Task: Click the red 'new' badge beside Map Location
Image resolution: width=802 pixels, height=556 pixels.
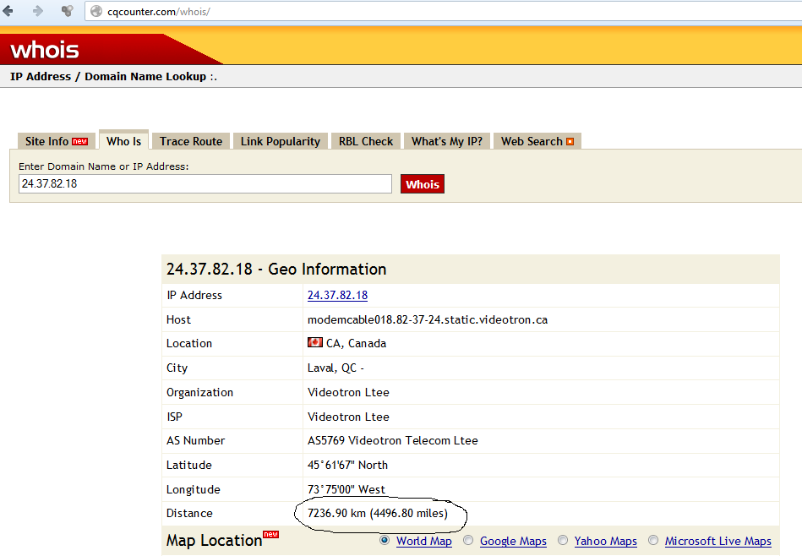Action: tap(270, 534)
